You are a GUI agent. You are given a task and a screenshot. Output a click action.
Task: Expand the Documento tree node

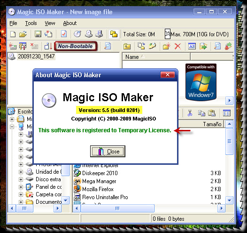pyautogui.click(x=21, y=202)
